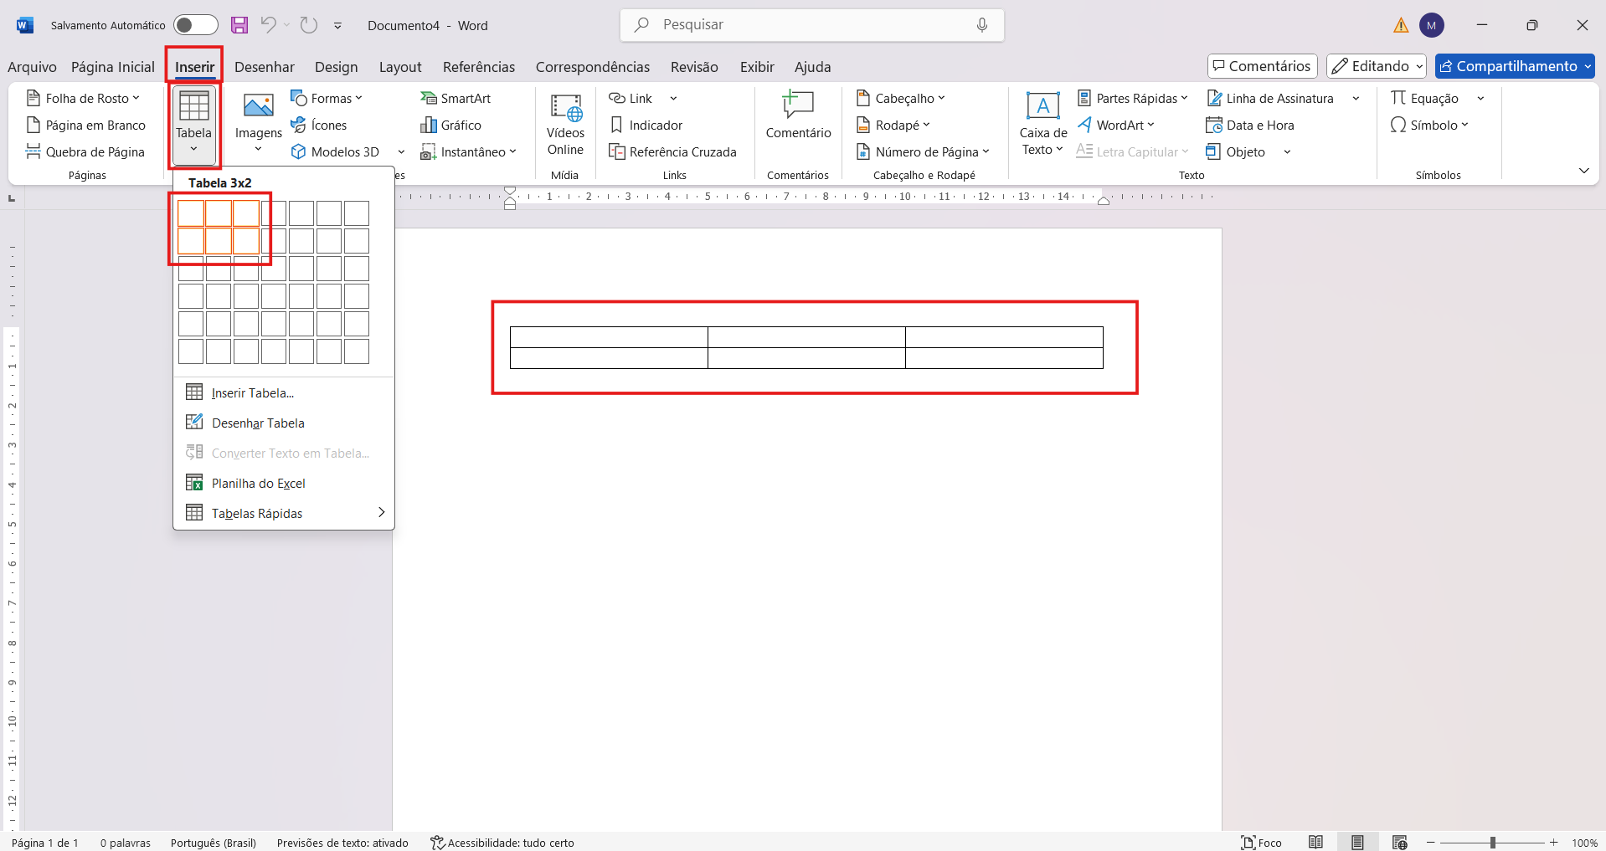Switch to Web Layout view icon

(x=1399, y=843)
